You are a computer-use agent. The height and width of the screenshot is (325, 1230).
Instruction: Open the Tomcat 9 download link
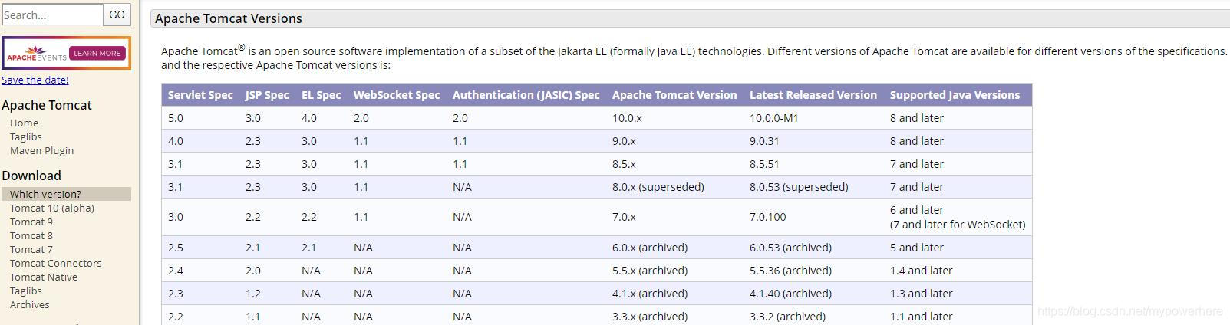[x=31, y=222]
